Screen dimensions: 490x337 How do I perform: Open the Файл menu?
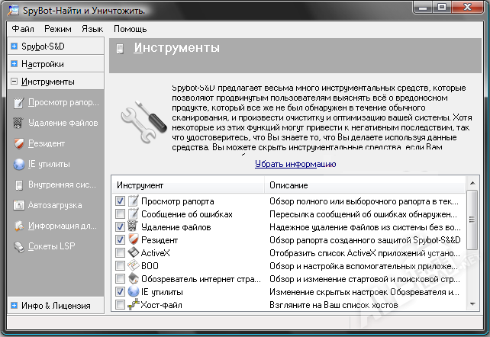tap(23, 29)
